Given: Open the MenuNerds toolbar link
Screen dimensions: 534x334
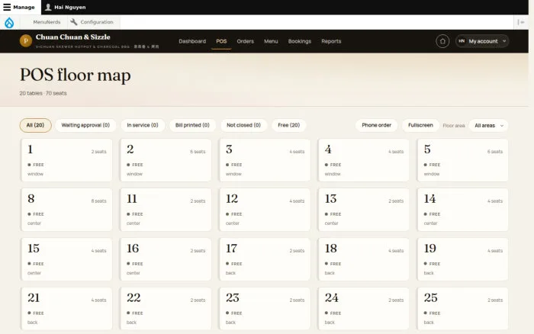Looking at the screenshot, I should click(47, 22).
